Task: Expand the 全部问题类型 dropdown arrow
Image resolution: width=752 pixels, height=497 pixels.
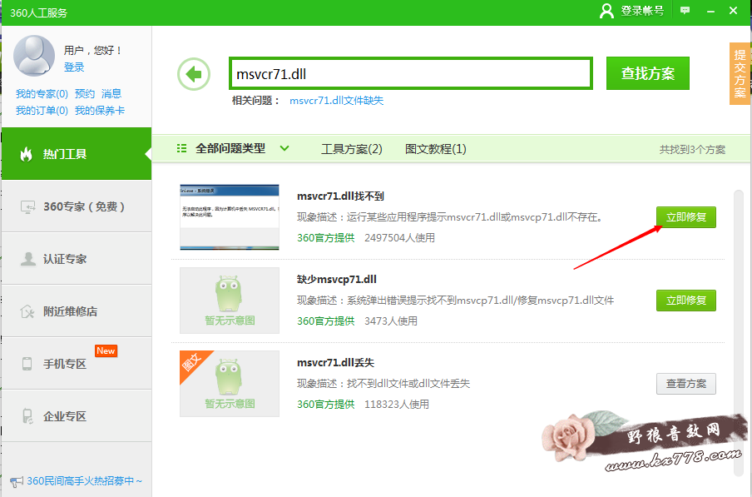Action: pyautogui.click(x=284, y=148)
